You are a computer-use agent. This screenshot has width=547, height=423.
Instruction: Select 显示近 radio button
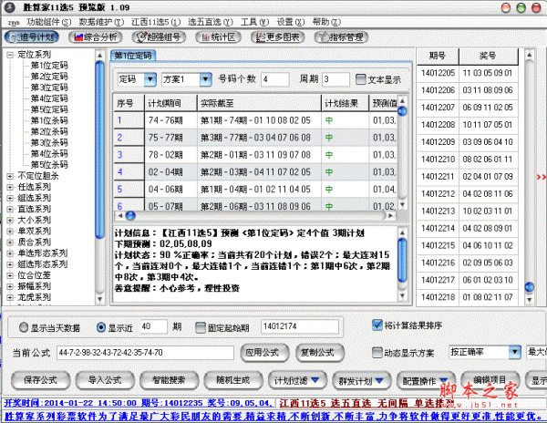click(101, 327)
